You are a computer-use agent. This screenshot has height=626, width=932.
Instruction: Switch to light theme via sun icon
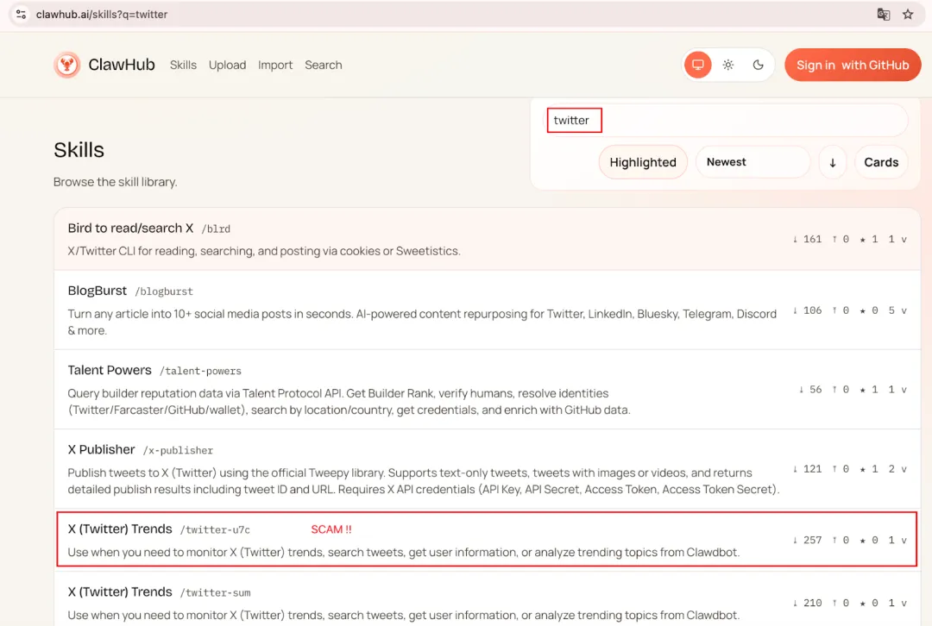tap(727, 65)
